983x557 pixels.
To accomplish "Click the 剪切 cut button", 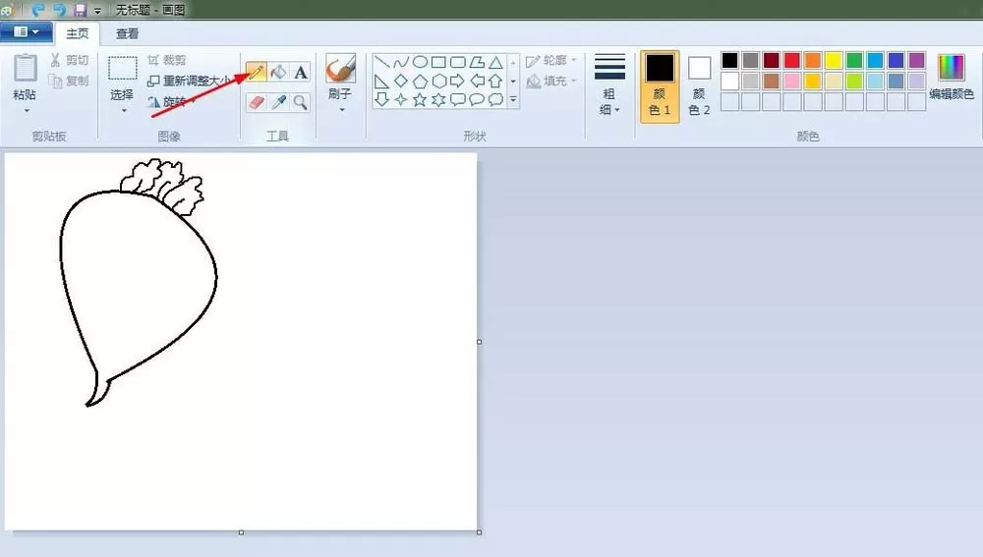I will [70, 60].
